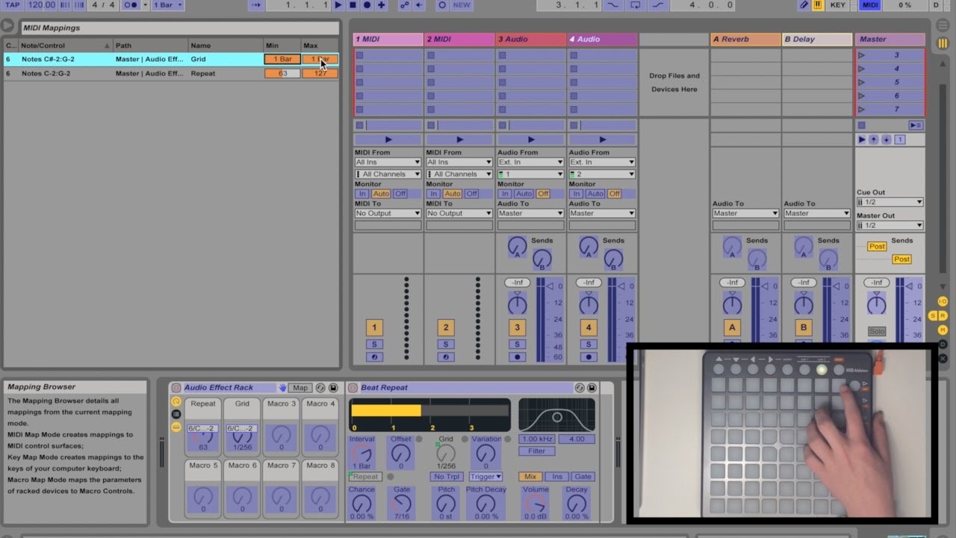Click the Map button on Audio Effect Rack

(x=300, y=388)
